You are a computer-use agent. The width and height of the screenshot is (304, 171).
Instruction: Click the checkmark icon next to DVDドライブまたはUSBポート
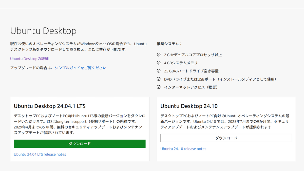pyautogui.click(x=158, y=79)
